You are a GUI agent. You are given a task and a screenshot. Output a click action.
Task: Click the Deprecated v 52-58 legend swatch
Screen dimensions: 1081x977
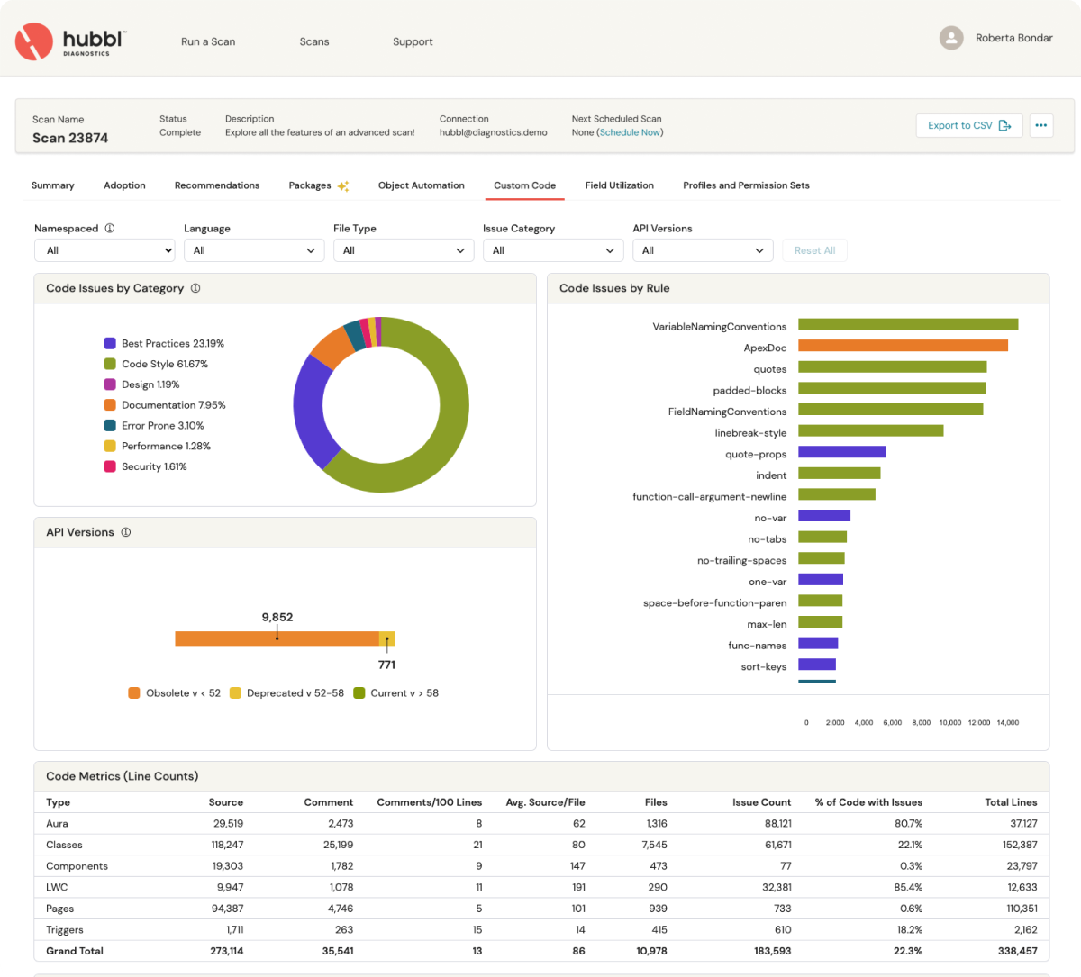[x=235, y=692]
